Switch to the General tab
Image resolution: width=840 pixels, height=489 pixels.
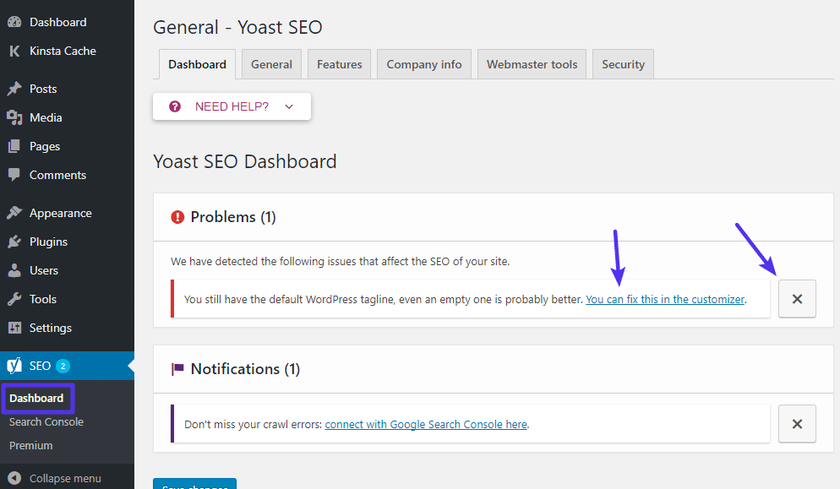pos(271,64)
